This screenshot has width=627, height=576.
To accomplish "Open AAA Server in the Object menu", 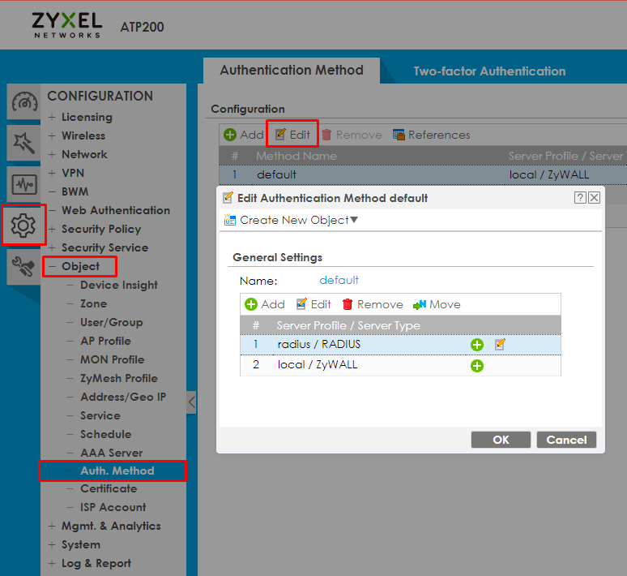I will (112, 453).
